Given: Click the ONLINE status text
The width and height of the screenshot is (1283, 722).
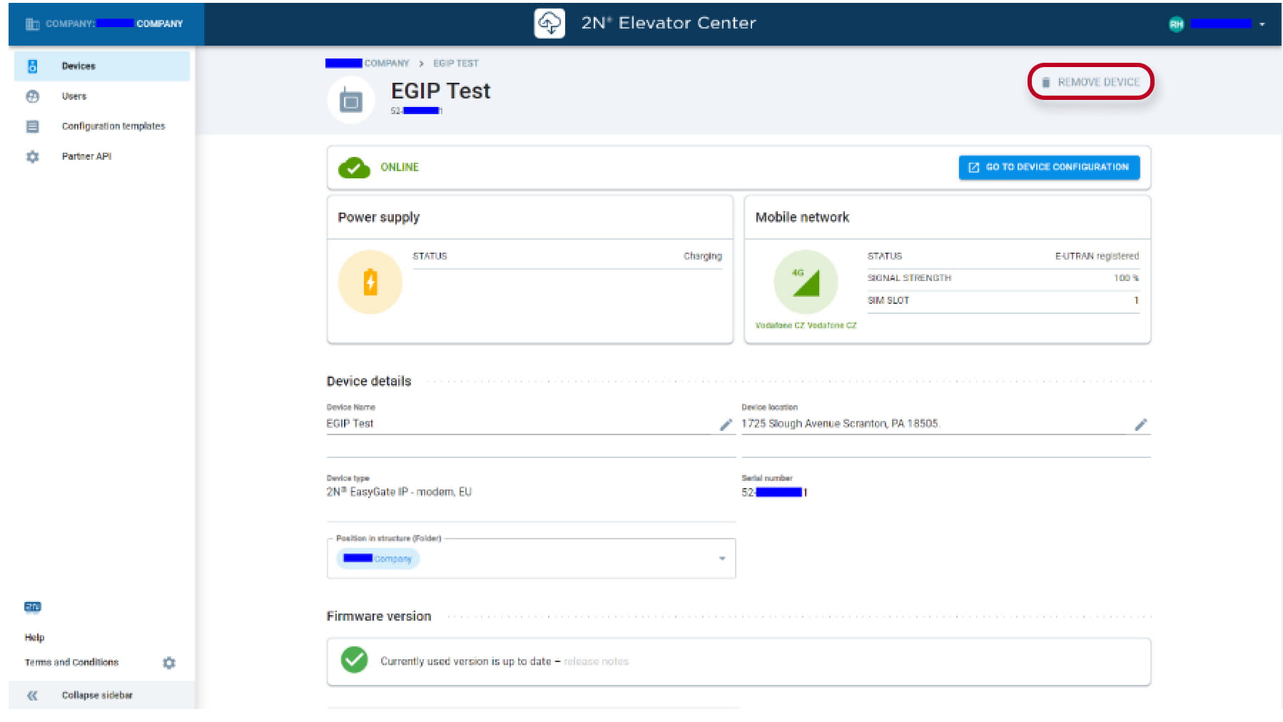Looking at the screenshot, I should pyautogui.click(x=400, y=167).
